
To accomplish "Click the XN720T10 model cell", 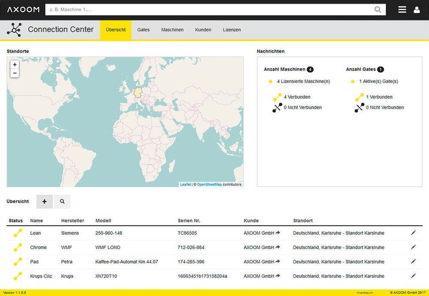I will 106,276.
